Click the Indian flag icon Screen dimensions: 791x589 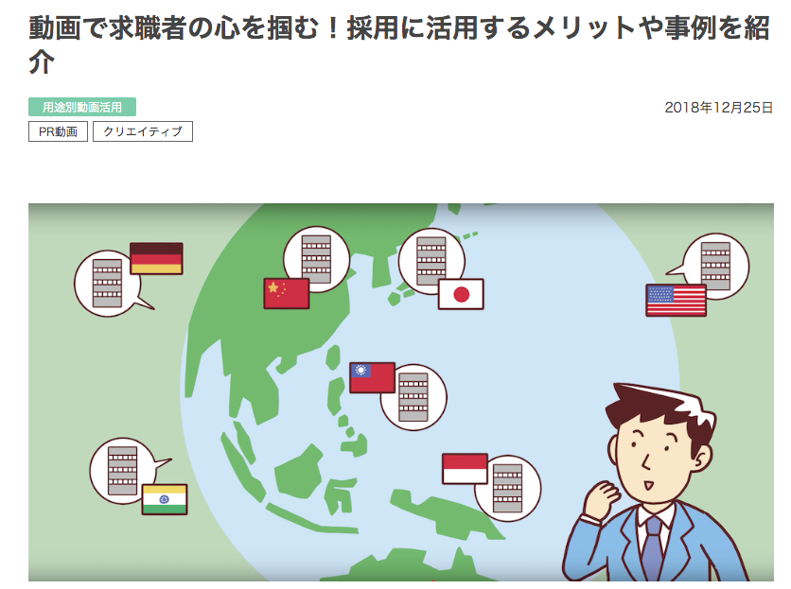[165, 499]
